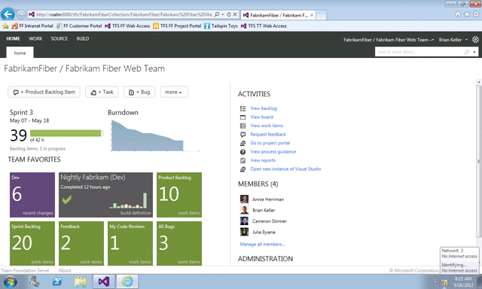Open the HOME menu

(14, 38)
